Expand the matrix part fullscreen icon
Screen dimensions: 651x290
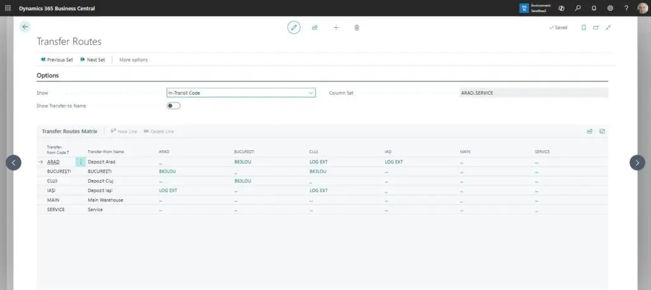tap(602, 131)
